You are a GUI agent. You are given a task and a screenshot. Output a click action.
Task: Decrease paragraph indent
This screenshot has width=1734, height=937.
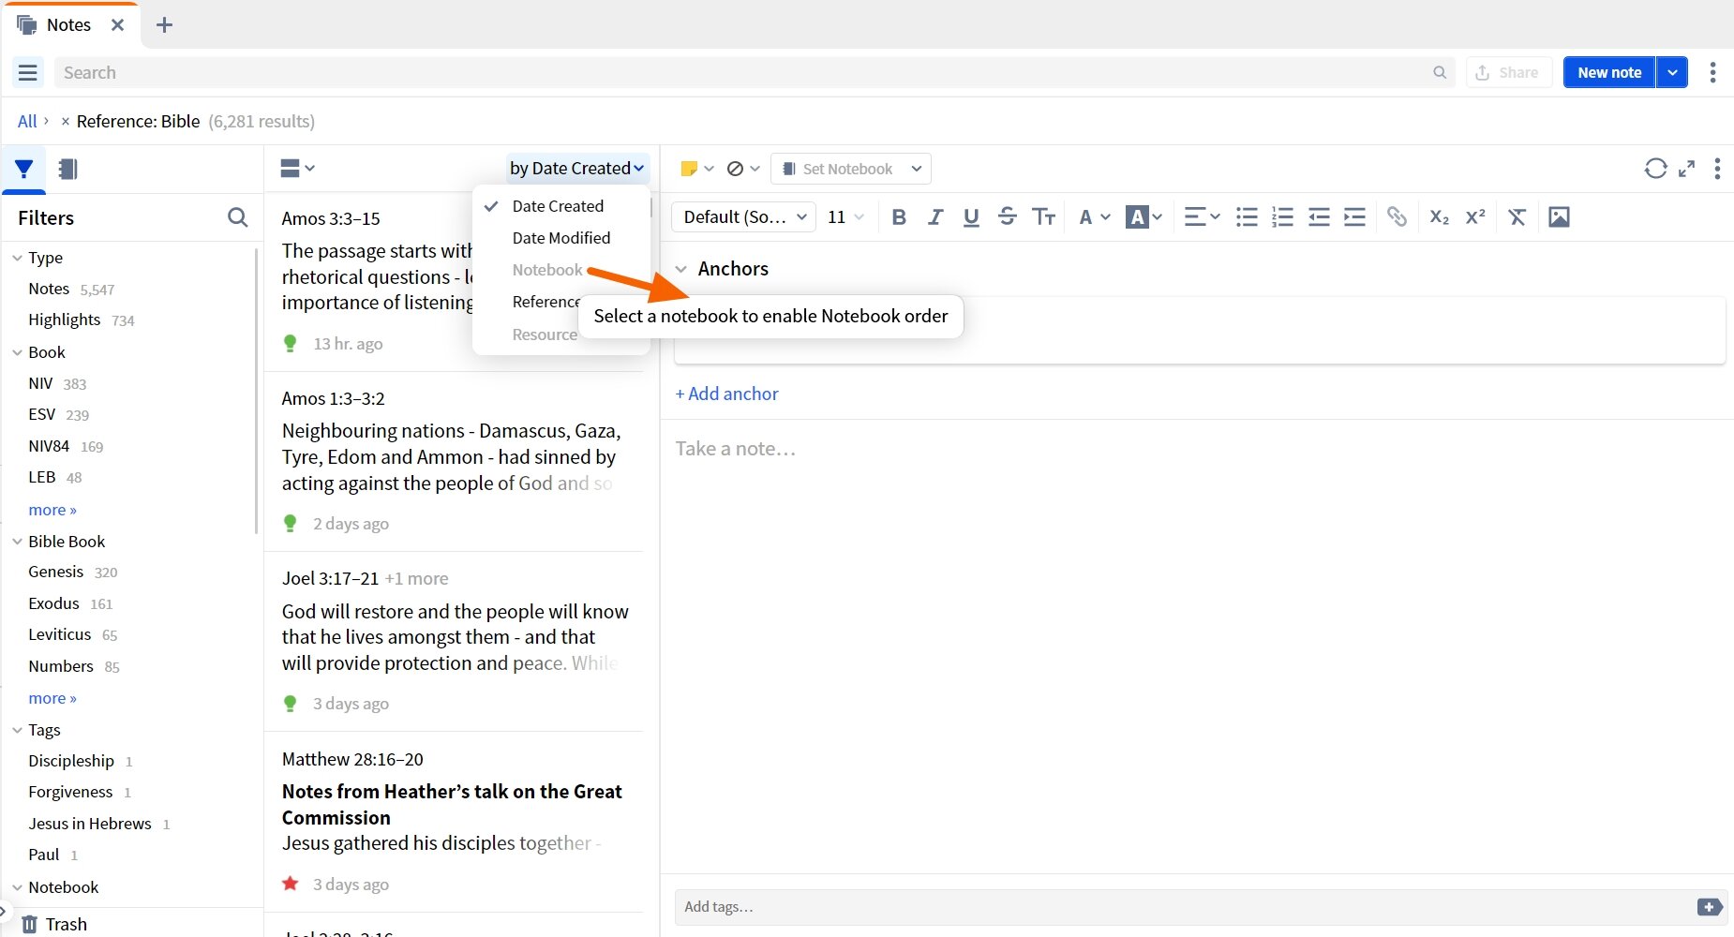1319,217
